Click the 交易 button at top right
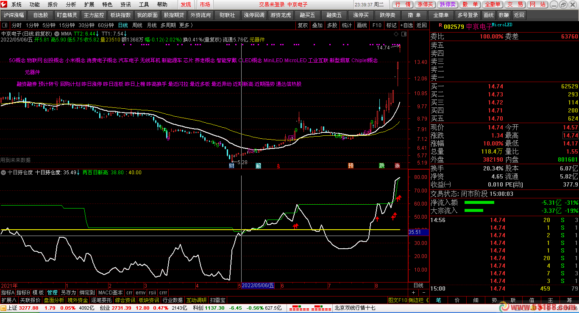 (x=515, y=5)
